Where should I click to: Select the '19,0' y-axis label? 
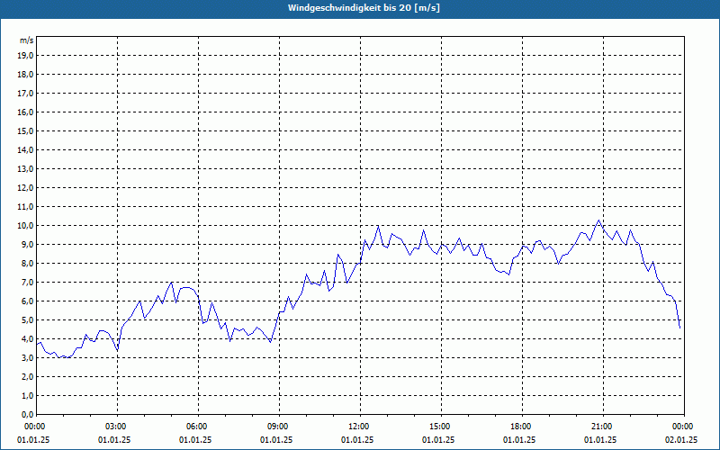tap(25, 56)
